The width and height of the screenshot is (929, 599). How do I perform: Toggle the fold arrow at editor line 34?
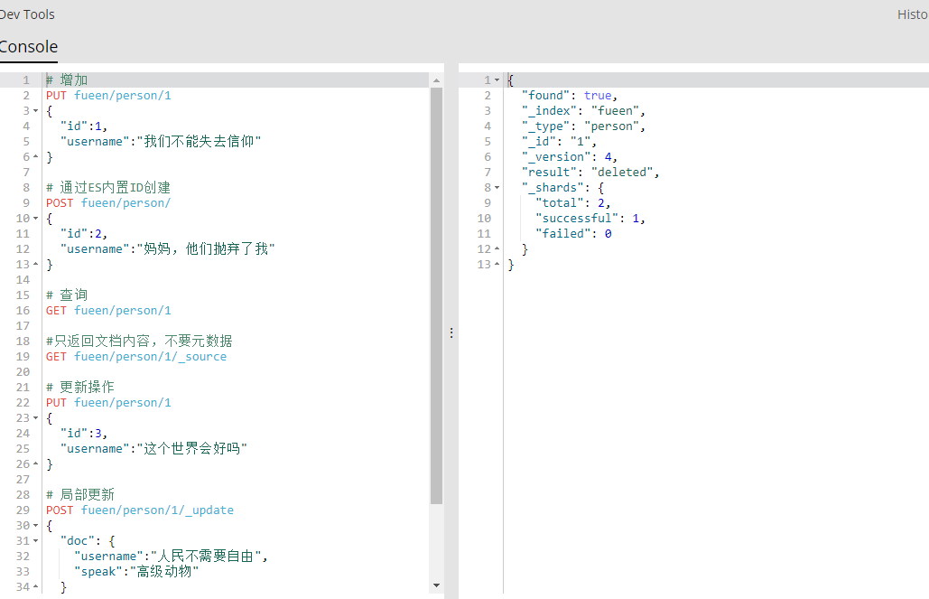pos(35,586)
